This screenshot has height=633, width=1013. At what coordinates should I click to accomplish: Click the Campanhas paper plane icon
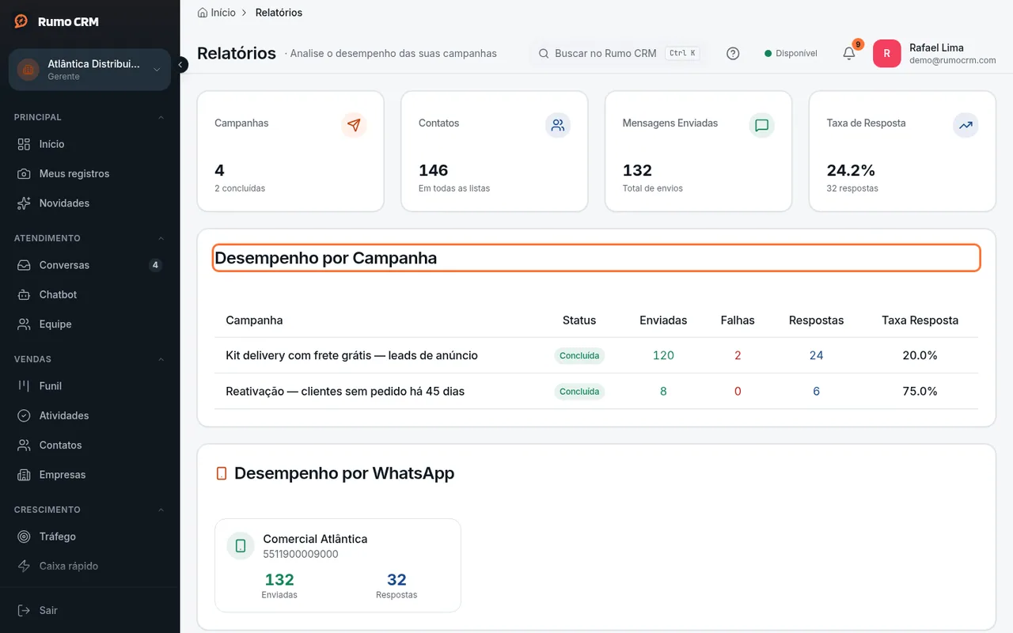354,125
